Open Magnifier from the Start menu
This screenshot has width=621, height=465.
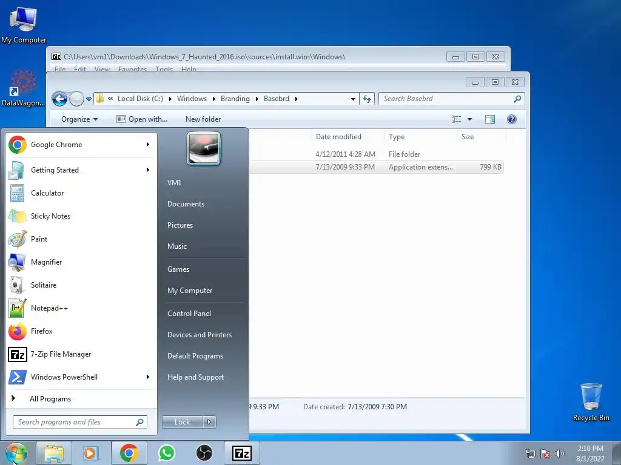(81, 262)
